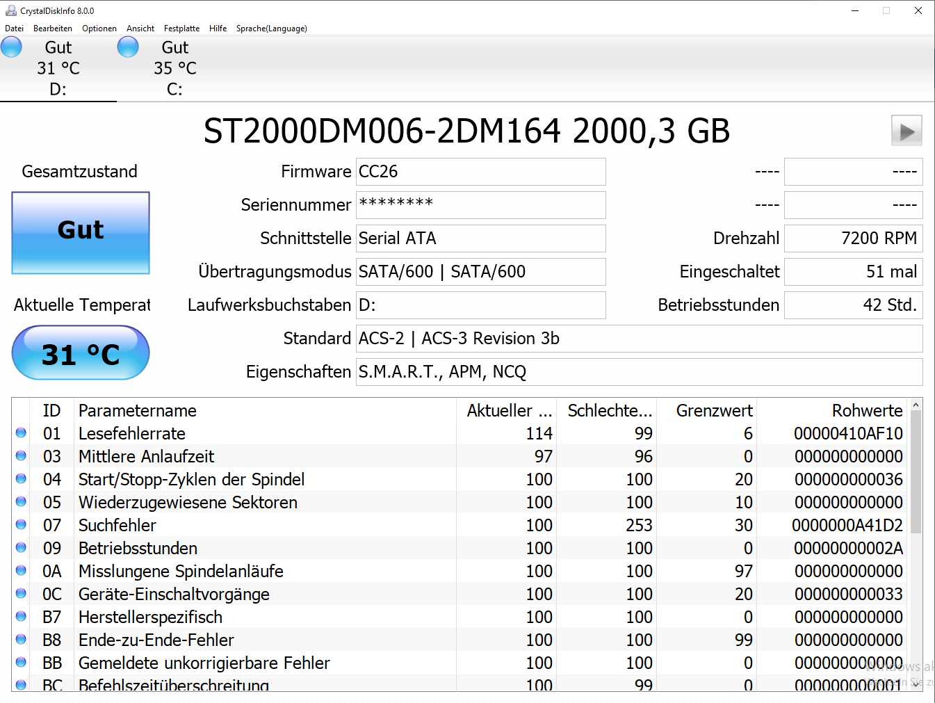Click raw value 0000000A41D2
Viewport: 935px width, 703px height.
(x=847, y=525)
